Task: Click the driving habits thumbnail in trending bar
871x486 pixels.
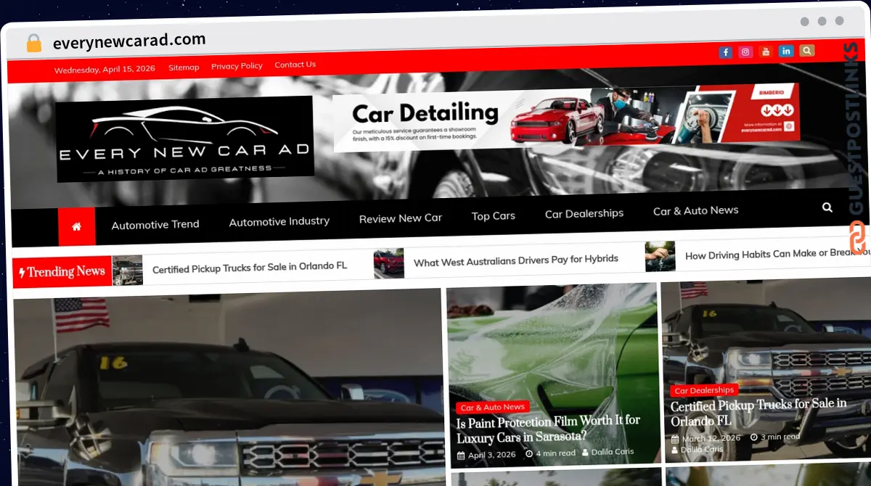Action: click(x=660, y=256)
